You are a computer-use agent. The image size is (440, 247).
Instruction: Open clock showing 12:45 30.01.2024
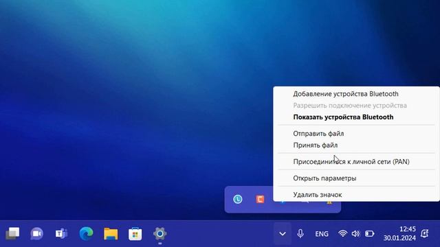[x=399, y=233]
